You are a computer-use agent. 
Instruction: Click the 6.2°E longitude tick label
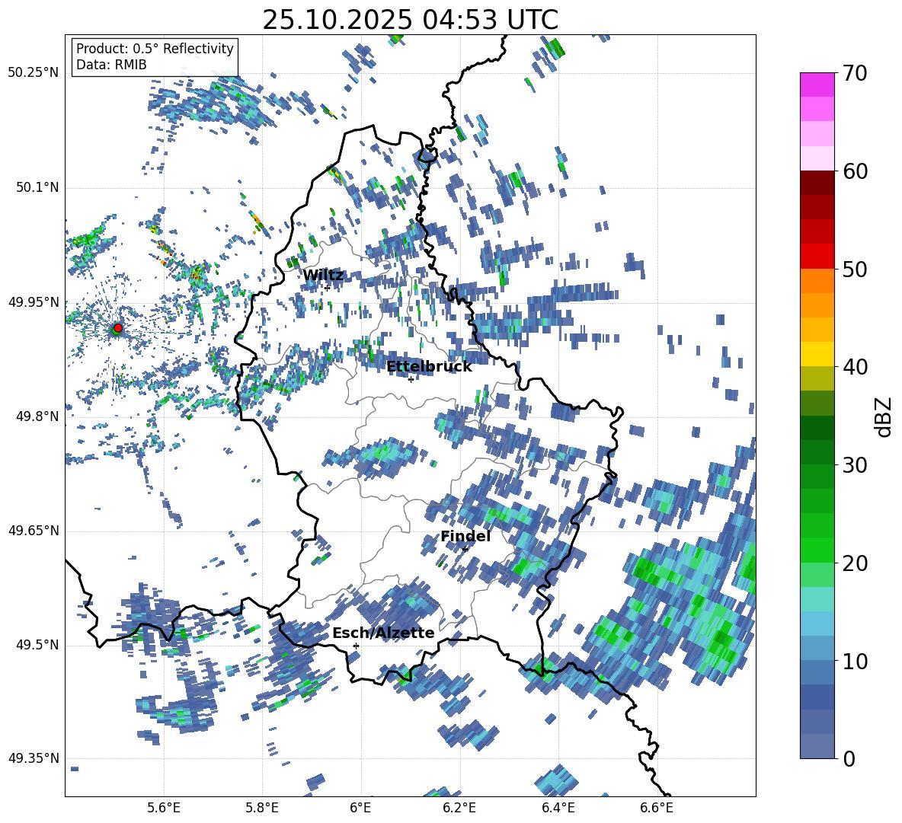tap(459, 808)
